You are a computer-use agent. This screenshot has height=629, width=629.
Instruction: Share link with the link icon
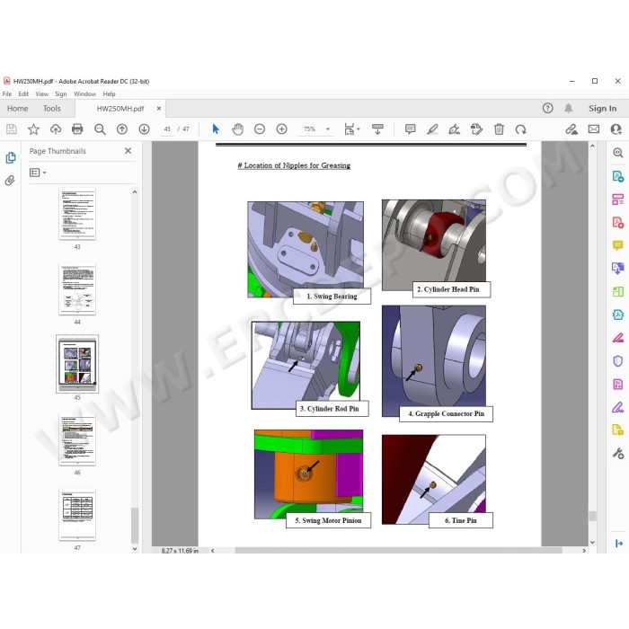pyautogui.click(x=571, y=129)
